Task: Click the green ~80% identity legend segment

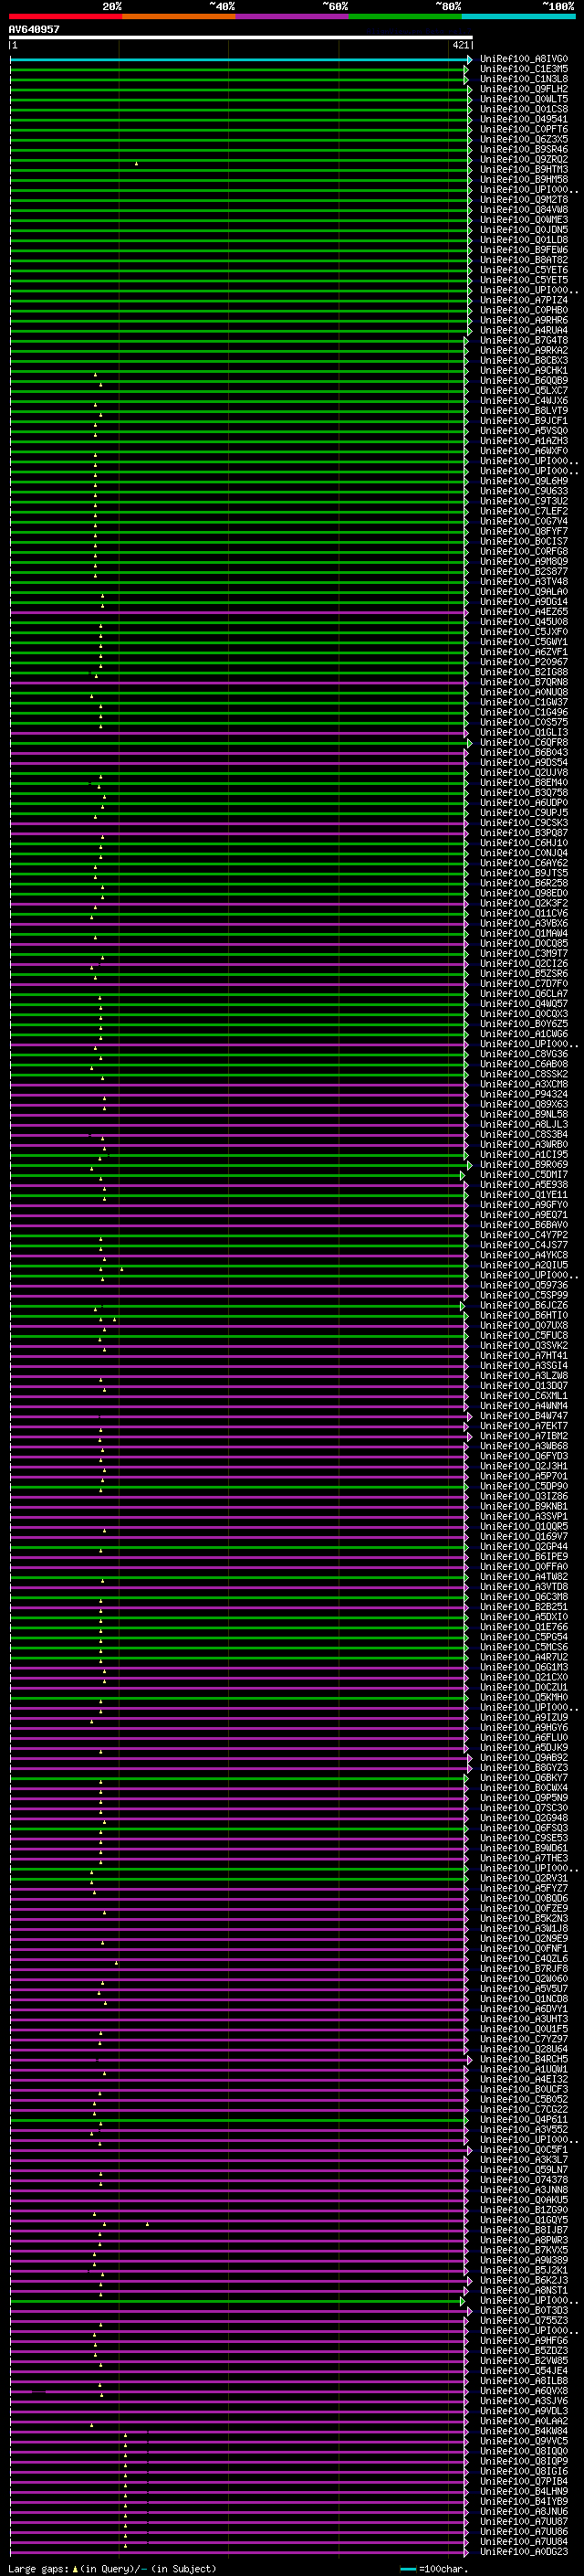Action: [404, 16]
